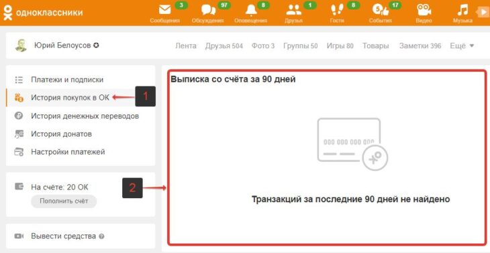The height and width of the screenshot is (253, 490).
Task: Open Друзья people icon
Action: click(x=294, y=10)
